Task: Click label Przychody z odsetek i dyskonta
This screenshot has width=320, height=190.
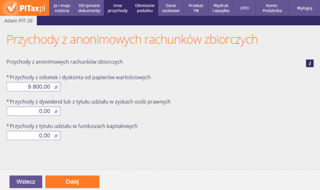Action: pyautogui.click(x=79, y=78)
